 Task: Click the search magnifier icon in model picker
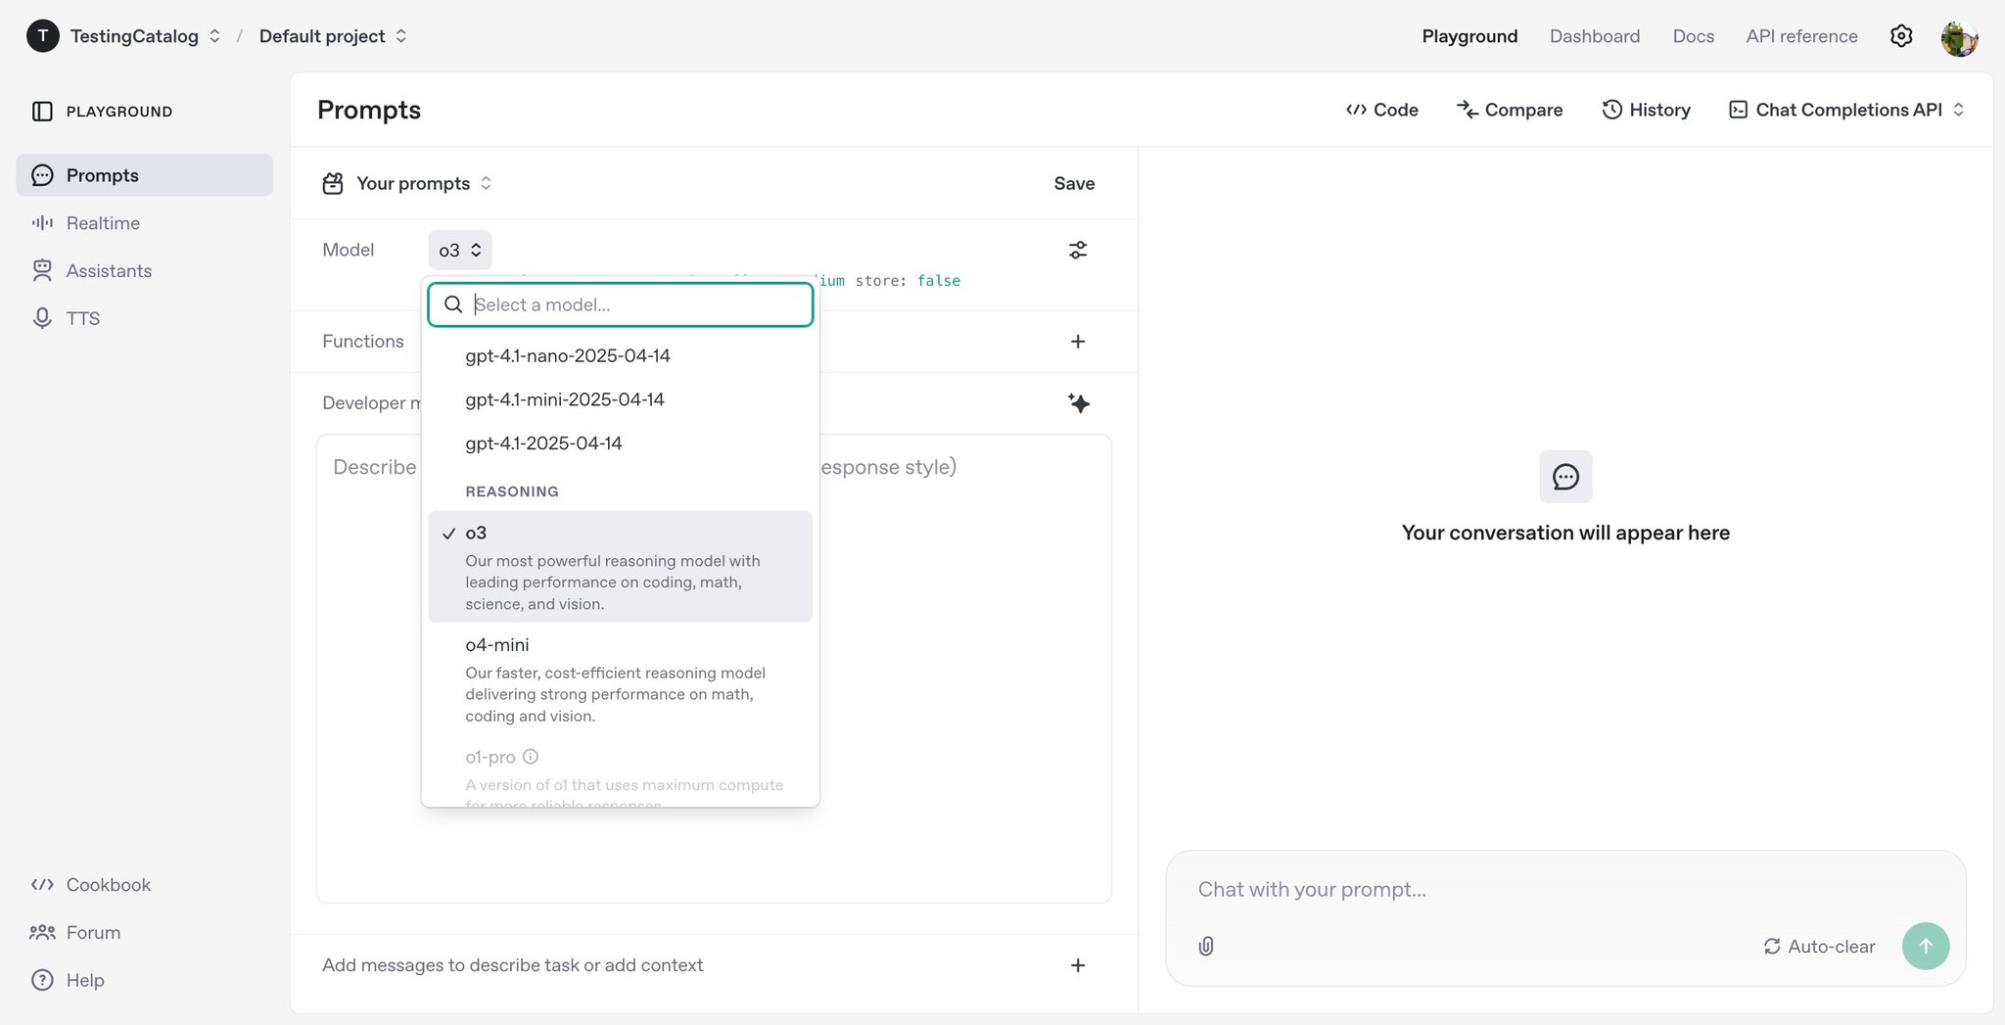[453, 304]
